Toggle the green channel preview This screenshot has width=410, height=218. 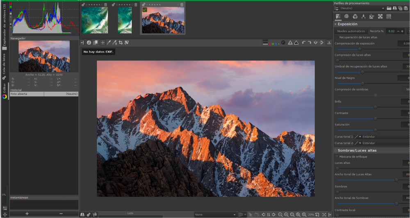pos(273,44)
